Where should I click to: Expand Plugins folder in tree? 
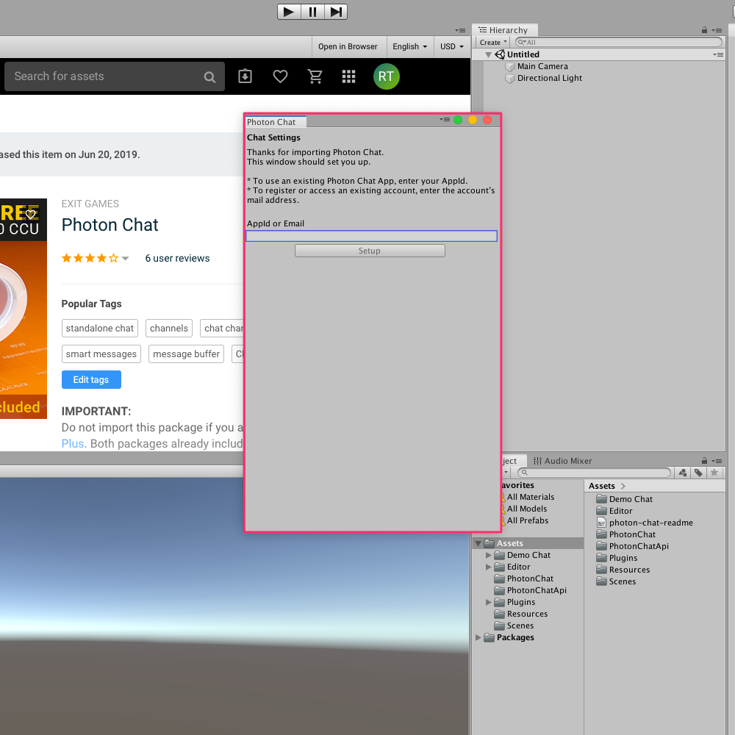click(489, 602)
